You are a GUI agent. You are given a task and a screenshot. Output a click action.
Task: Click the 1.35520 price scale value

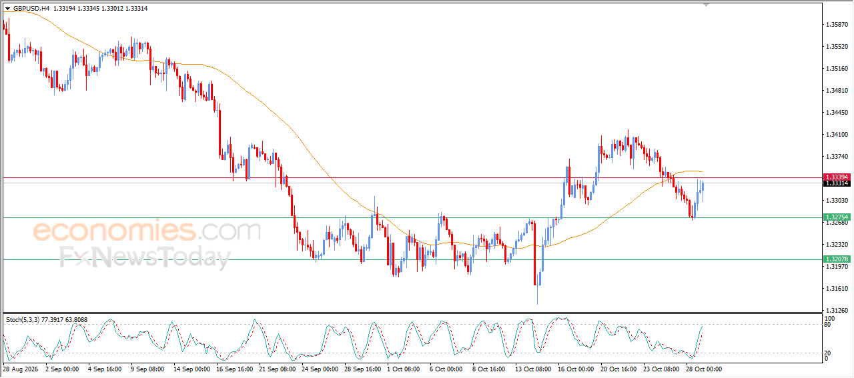[x=837, y=47]
